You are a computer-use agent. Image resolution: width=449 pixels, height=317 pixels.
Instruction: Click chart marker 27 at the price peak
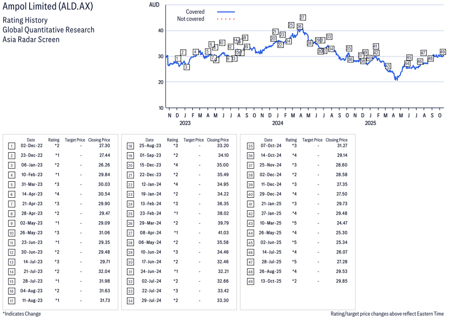click(x=303, y=17)
